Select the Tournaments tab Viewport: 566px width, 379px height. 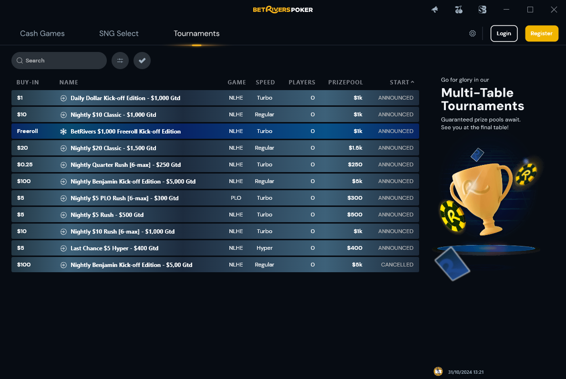click(196, 33)
